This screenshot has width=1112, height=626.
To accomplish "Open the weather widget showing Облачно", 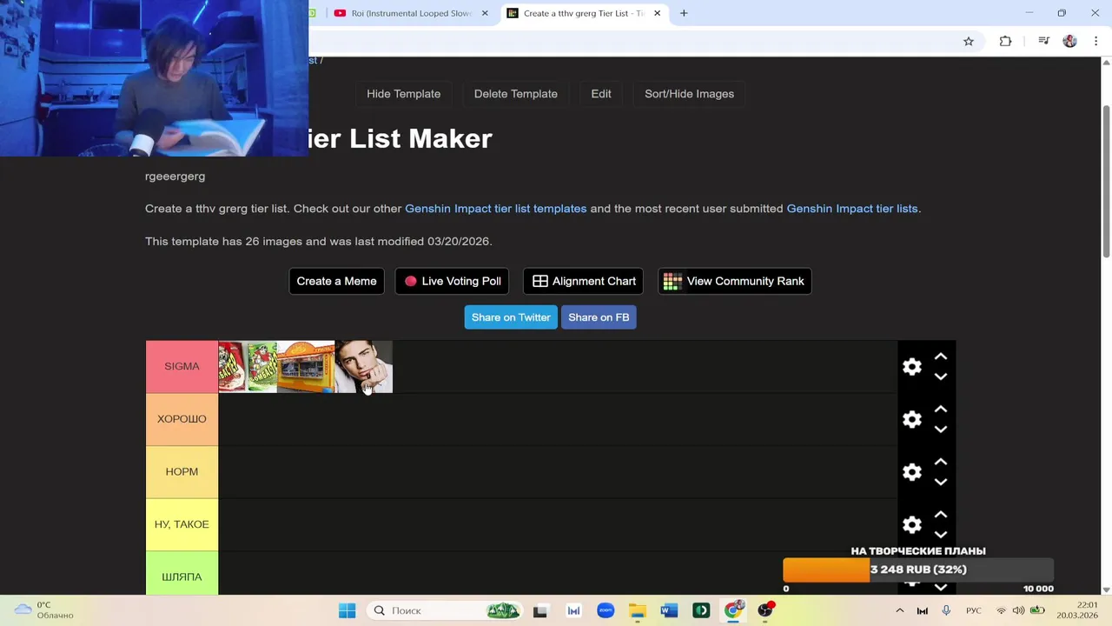I will [x=43, y=610].
